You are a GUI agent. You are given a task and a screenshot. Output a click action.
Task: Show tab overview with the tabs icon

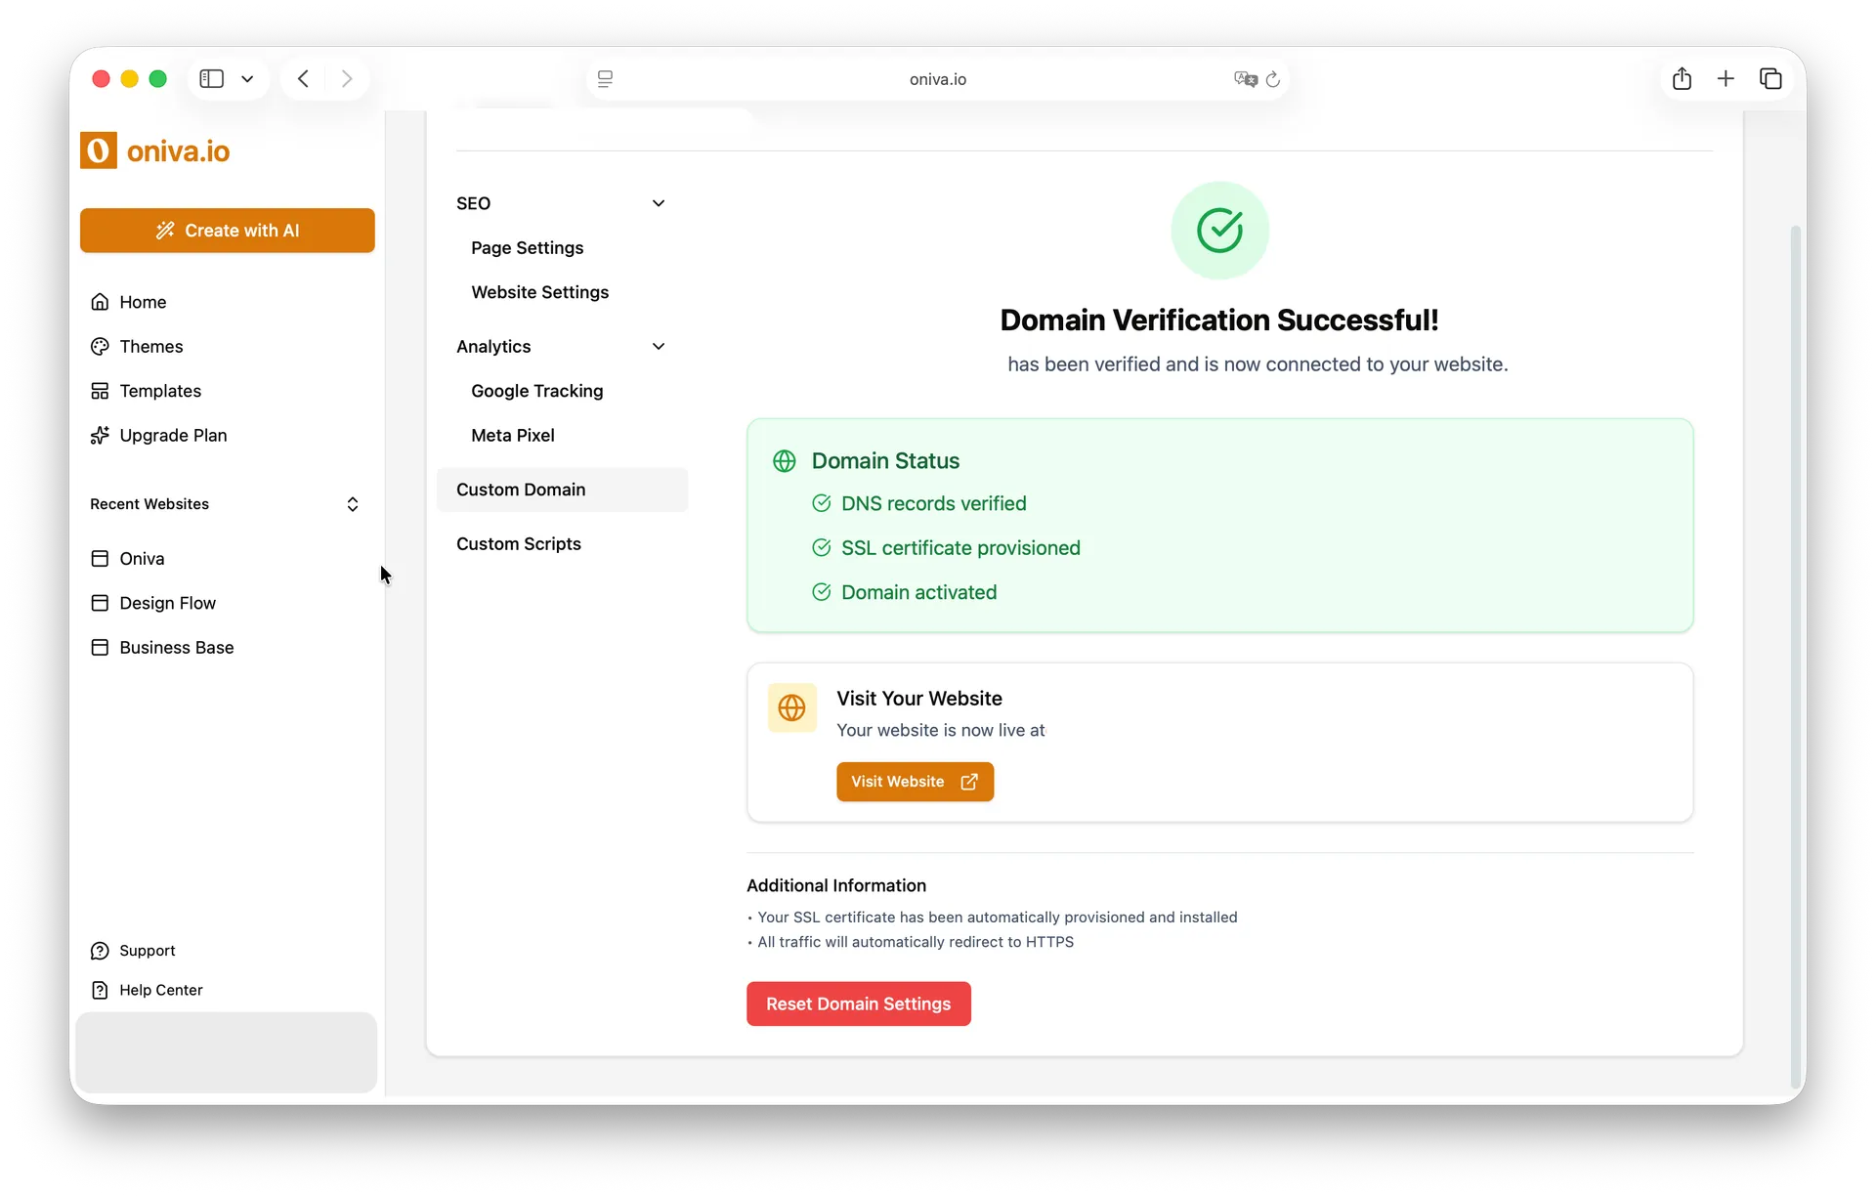(x=1770, y=78)
